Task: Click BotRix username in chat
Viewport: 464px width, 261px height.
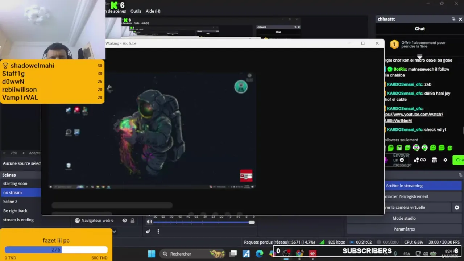Action: [x=399, y=69]
